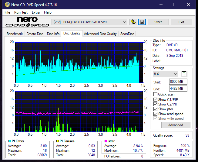198x162 pixels.
Task: Click the PI errors top graph
Action: 79,63
